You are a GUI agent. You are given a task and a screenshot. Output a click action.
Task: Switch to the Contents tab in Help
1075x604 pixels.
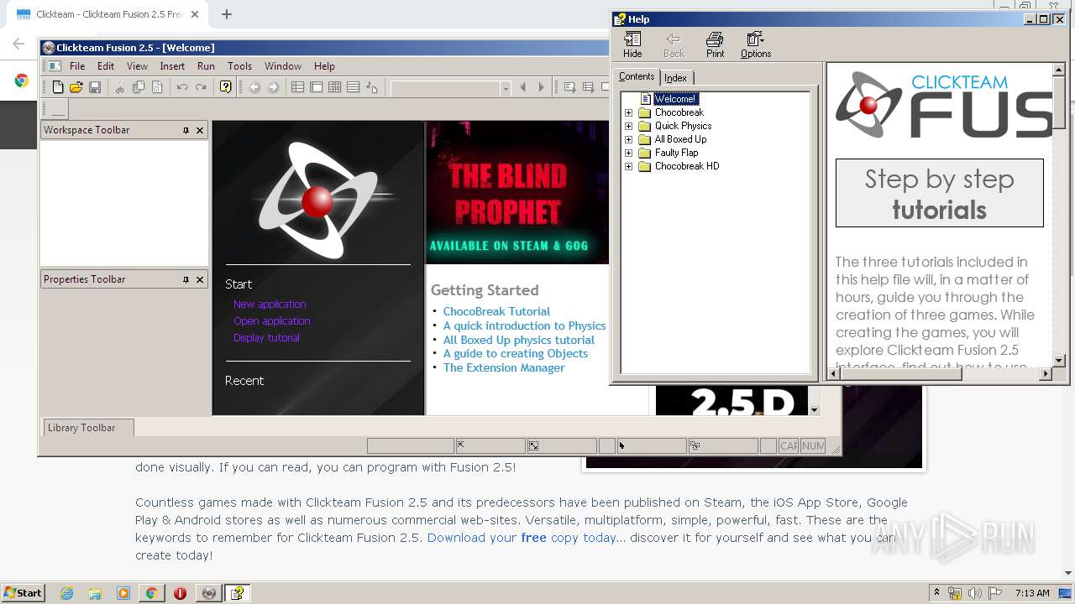coord(637,76)
